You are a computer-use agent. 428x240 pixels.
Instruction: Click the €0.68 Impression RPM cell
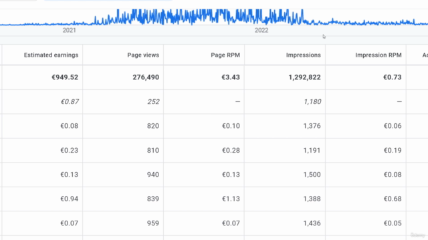click(393, 199)
